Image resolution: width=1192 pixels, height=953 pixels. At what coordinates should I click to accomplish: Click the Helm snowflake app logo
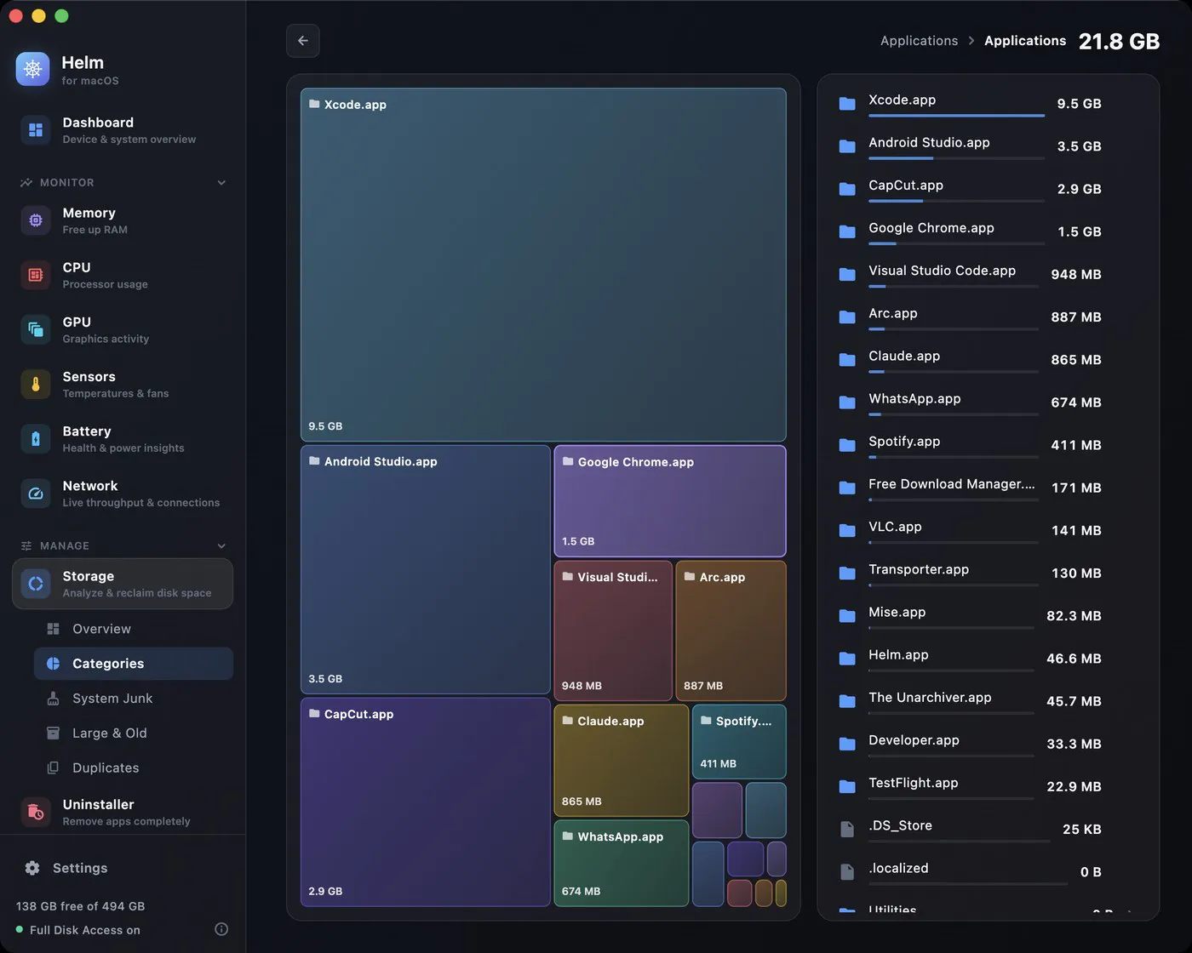coord(33,69)
